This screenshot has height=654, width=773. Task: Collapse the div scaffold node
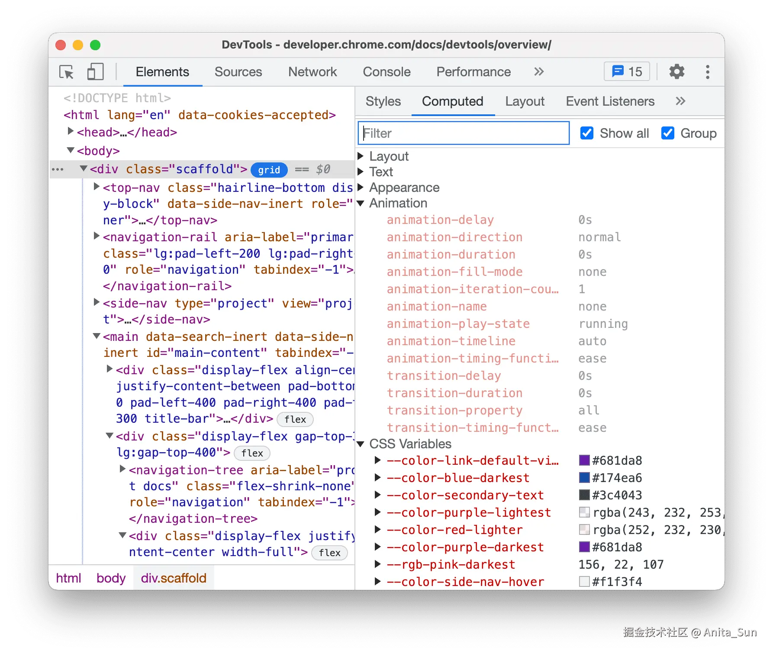[x=84, y=168]
